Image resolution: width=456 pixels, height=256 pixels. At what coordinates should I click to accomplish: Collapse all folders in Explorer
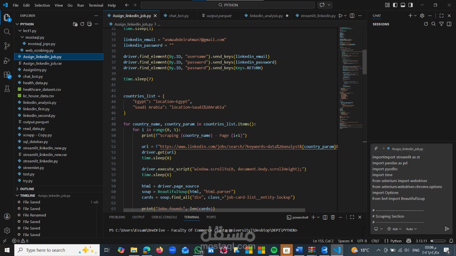(x=89, y=24)
